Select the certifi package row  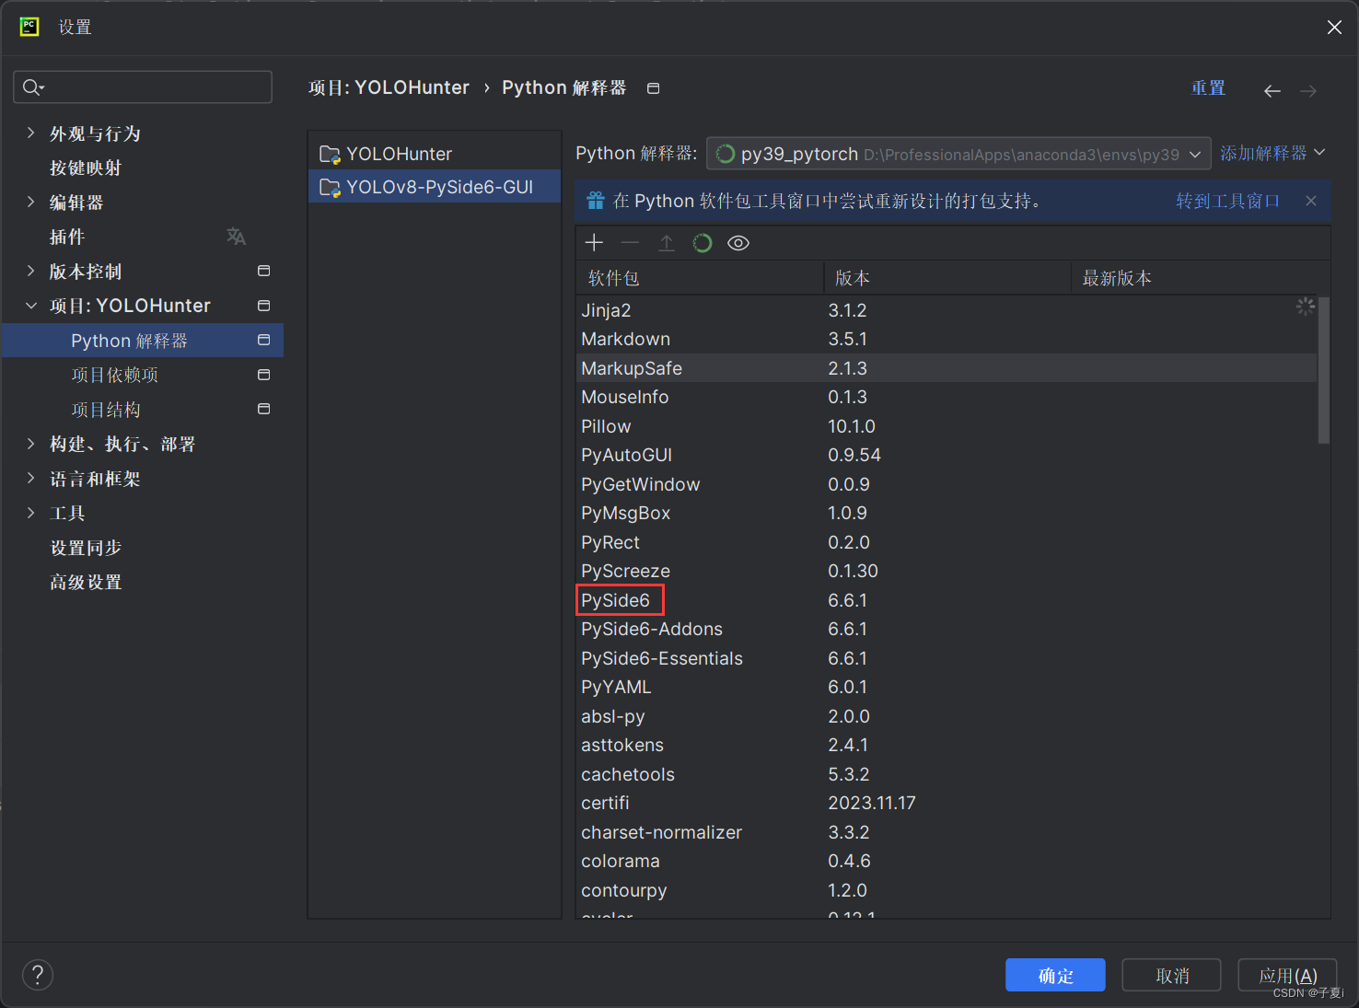(947, 803)
